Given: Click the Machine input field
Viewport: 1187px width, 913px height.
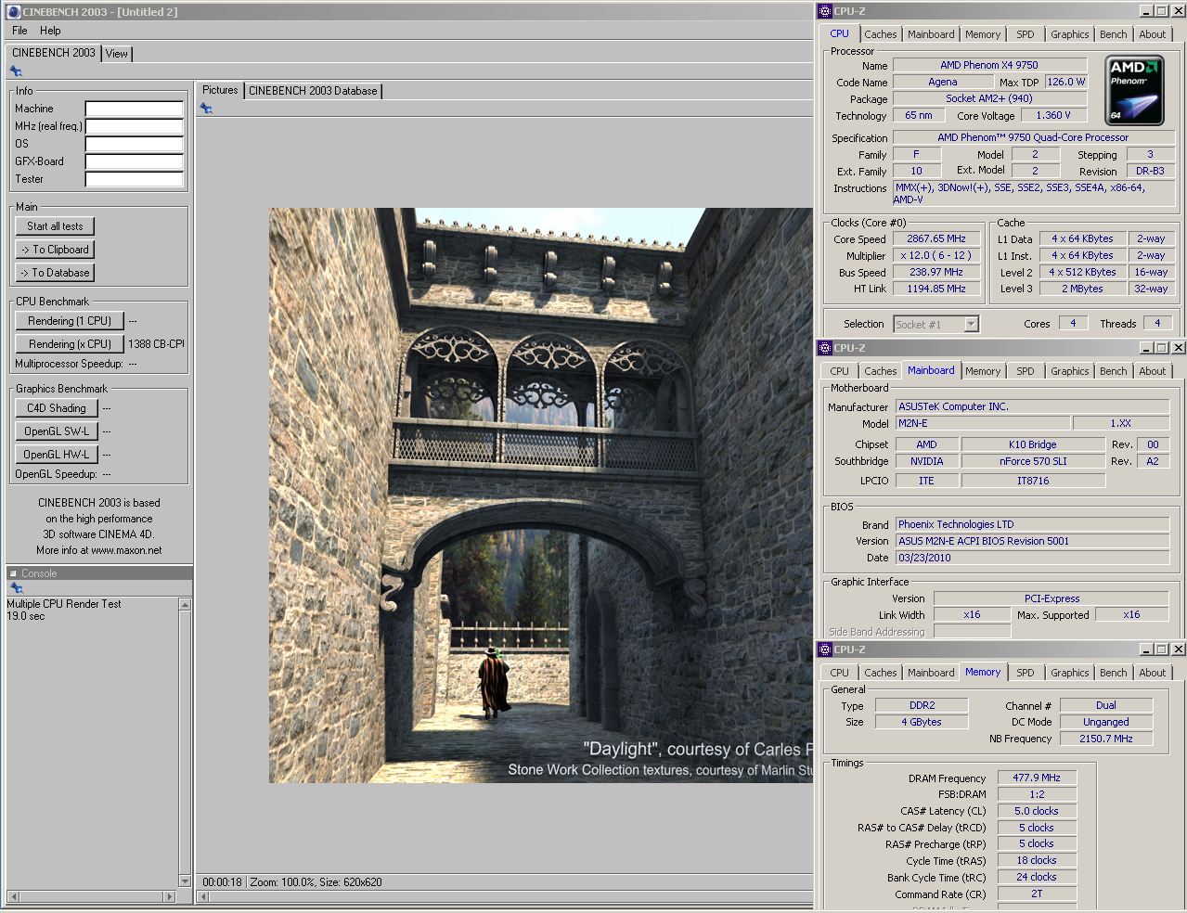Looking at the screenshot, I should (135, 109).
